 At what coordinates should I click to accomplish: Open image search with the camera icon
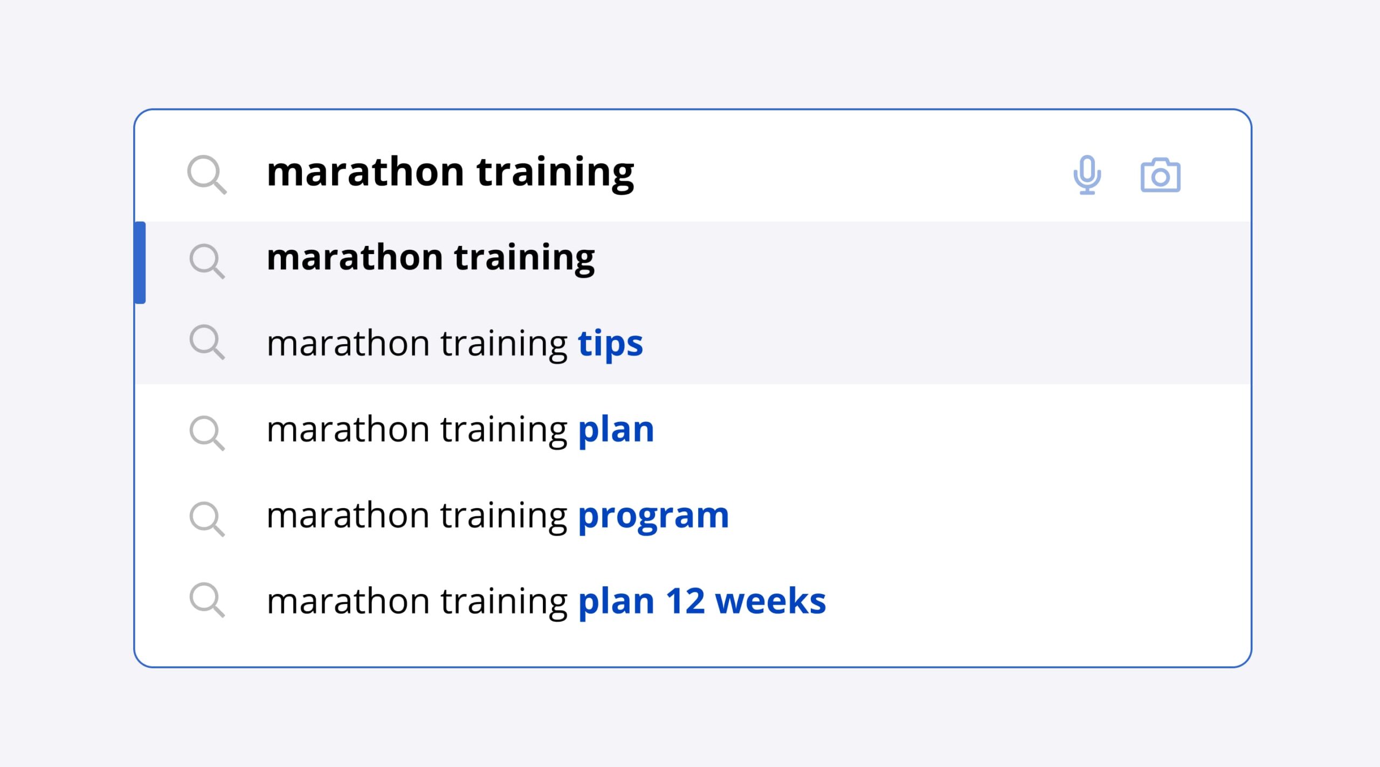click(1160, 175)
